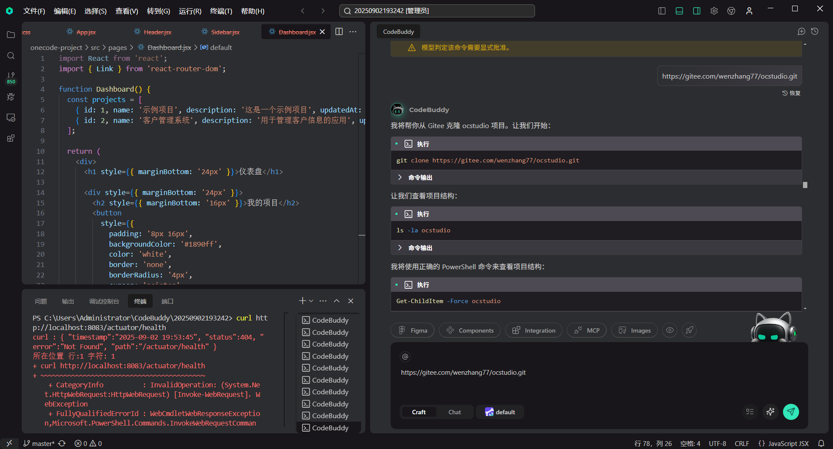Switch to the 输出 panel tab

68,301
